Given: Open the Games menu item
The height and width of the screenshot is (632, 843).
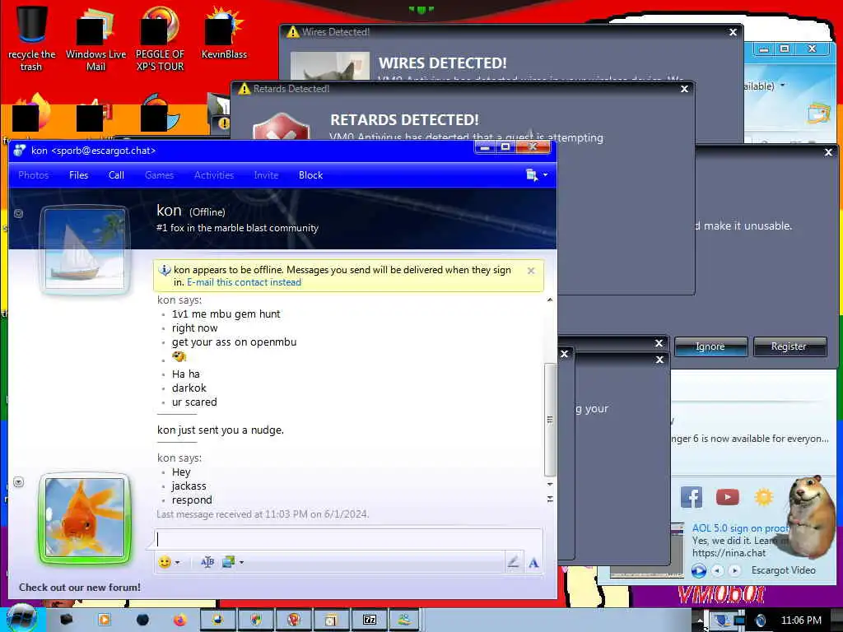Looking at the screenshot, I should (x=159, y=175).
